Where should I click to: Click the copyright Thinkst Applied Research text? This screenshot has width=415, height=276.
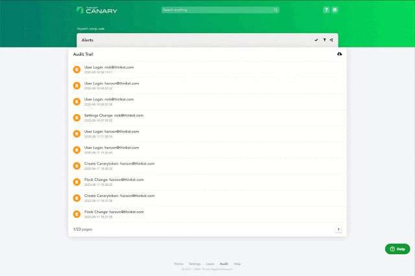pyautogui.click(x=207, y=270)
